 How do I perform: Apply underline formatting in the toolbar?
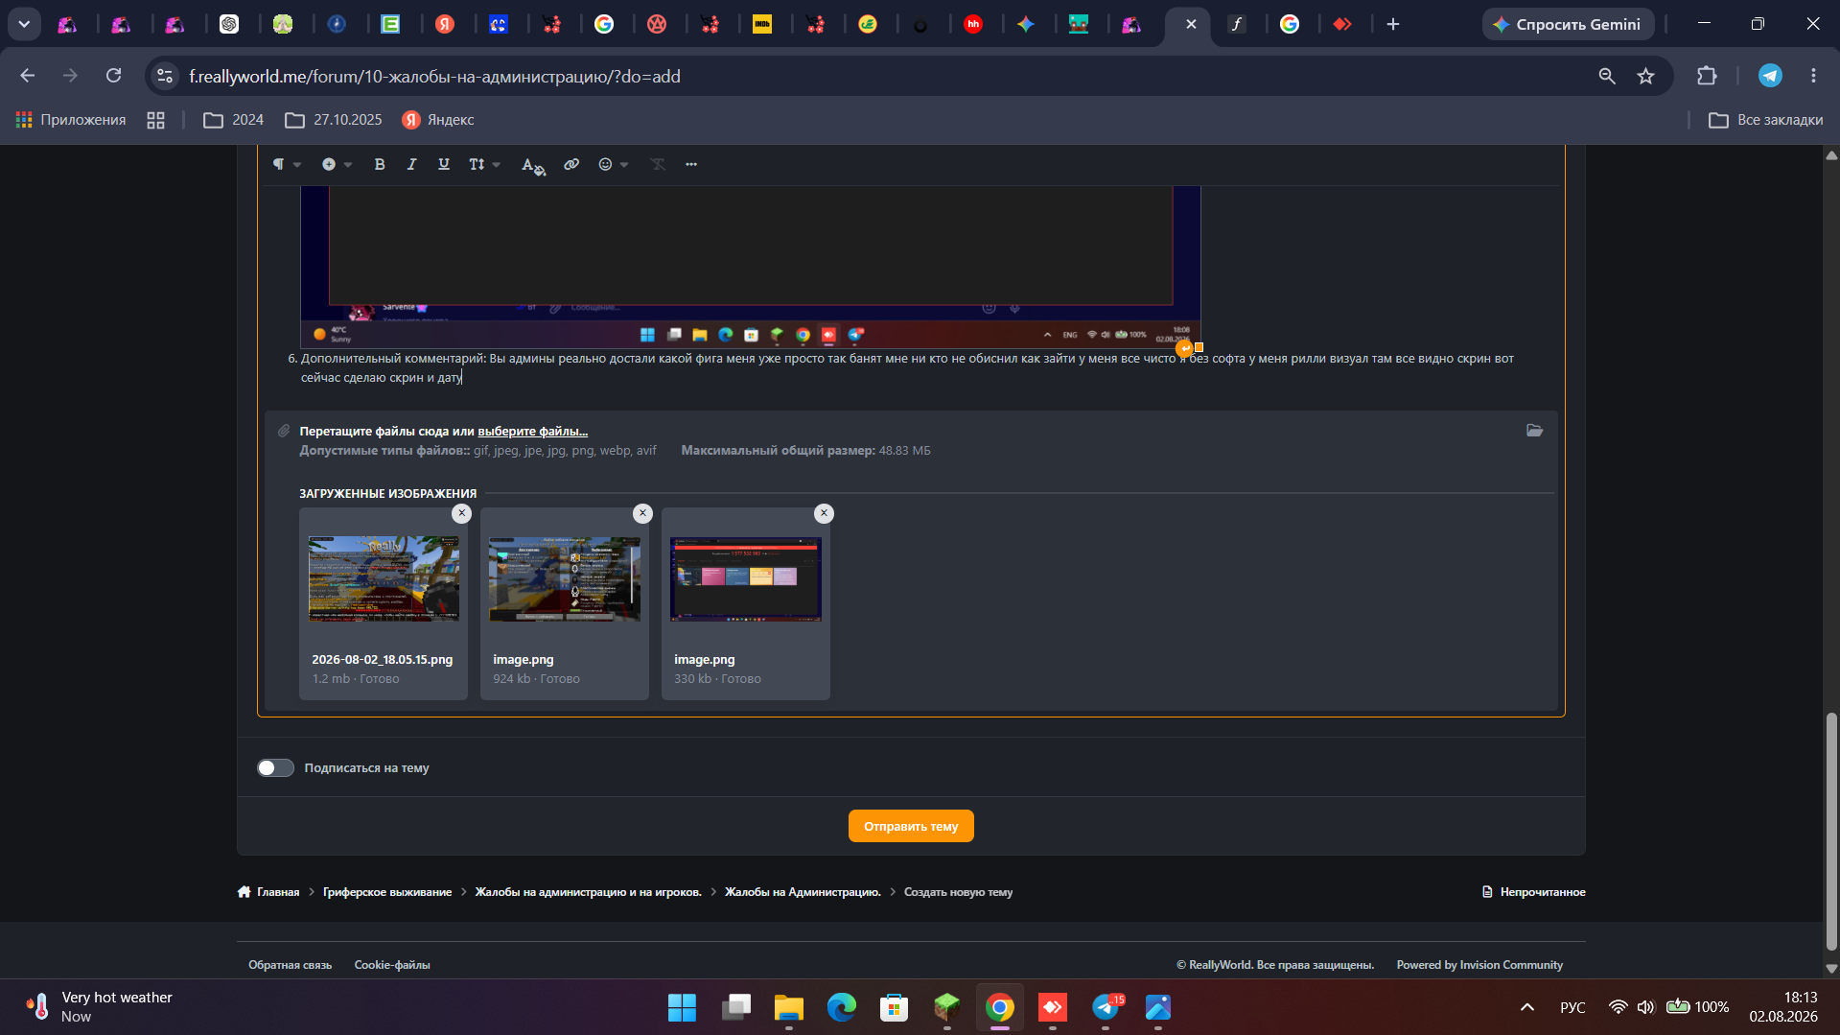point(443,164)
